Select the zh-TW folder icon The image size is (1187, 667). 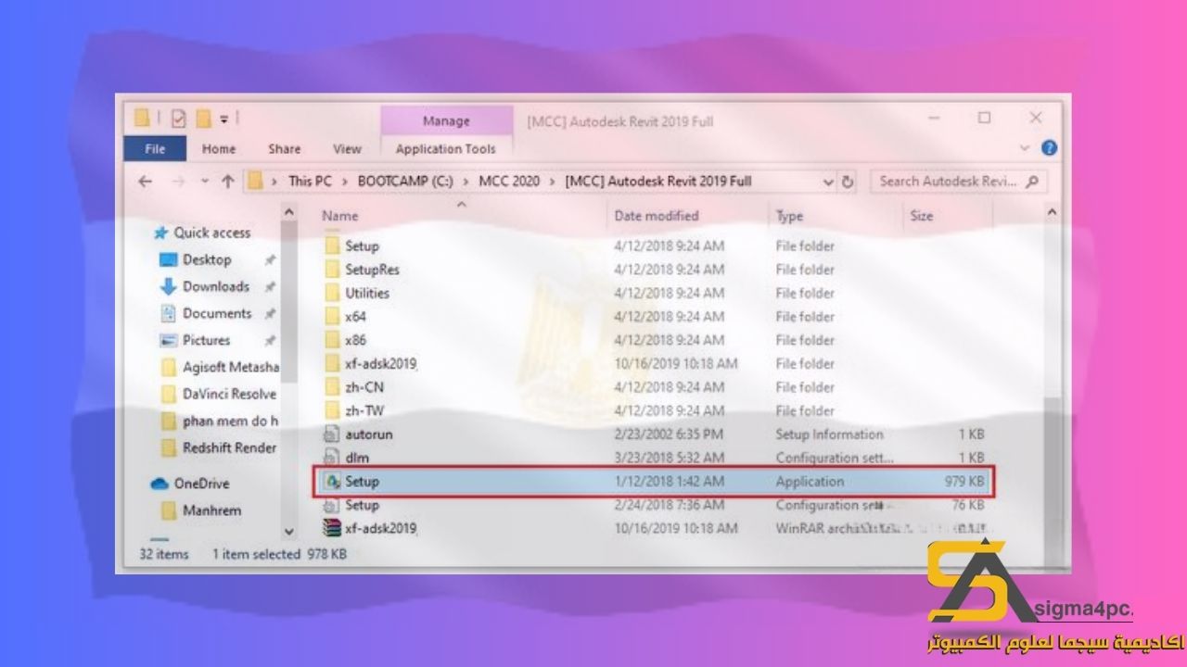click(x=332, y=410)
